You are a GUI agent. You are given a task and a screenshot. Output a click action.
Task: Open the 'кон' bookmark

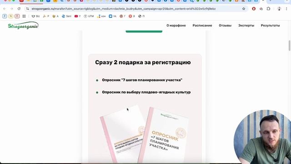[101, 16]
